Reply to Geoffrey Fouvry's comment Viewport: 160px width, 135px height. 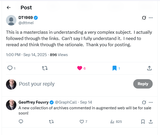[21, 122]
